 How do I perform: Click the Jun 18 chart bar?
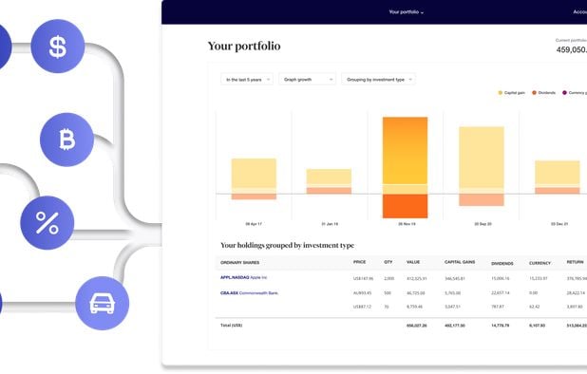pos(329,181)
